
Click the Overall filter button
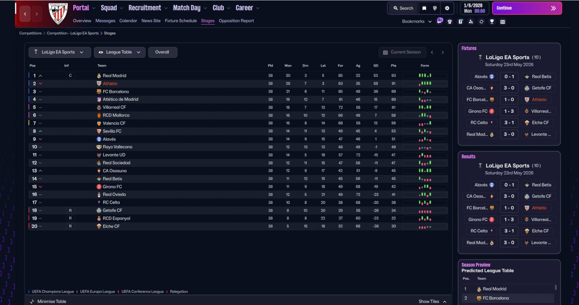tap(162, 52)
